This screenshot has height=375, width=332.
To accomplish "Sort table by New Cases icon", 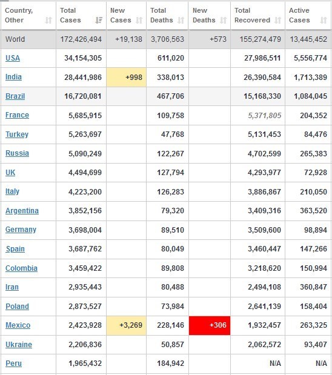I will [x=139, y=20].
